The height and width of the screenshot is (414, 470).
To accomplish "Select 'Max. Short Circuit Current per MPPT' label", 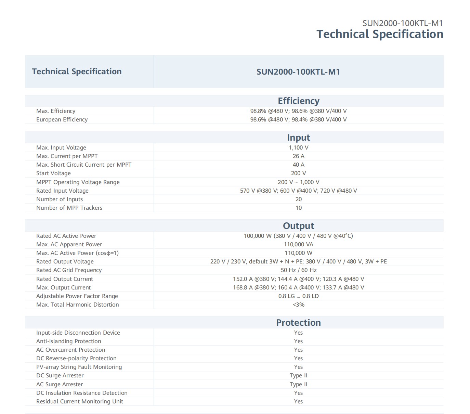I will pos(84,165).
